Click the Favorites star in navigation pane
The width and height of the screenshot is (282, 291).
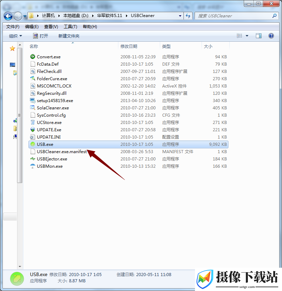click(12, 48)
